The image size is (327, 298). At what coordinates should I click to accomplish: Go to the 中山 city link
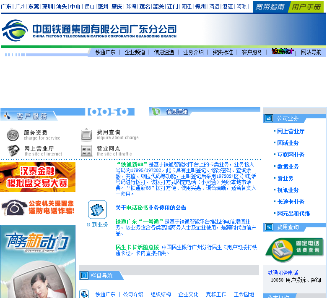point(75,6)
